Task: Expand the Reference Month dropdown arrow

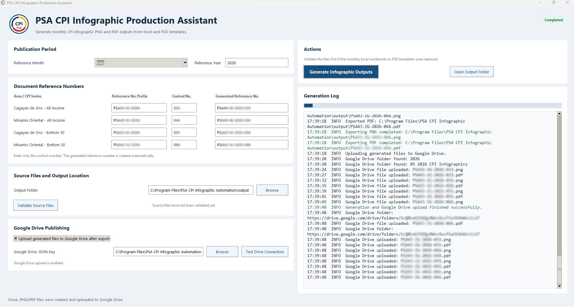Action: pyautogui.click(x=185, y=63)
